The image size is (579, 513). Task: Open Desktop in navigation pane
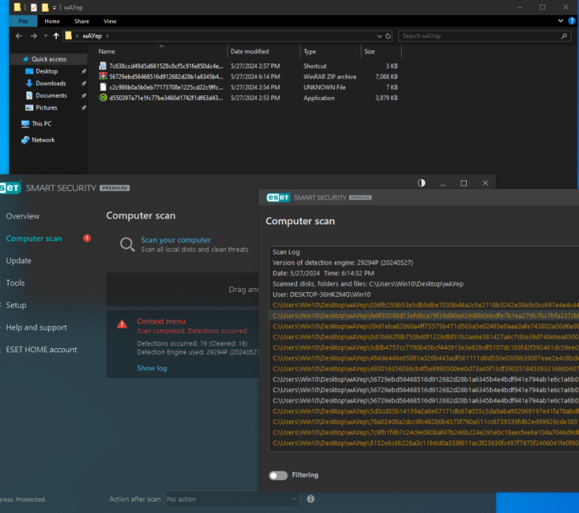47,71
